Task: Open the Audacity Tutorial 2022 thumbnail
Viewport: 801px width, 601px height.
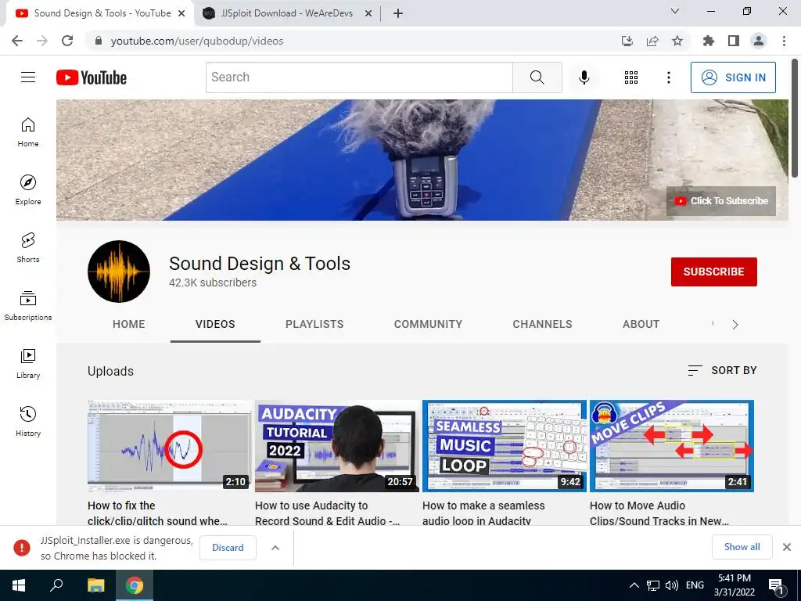Action: coord(337,445)
